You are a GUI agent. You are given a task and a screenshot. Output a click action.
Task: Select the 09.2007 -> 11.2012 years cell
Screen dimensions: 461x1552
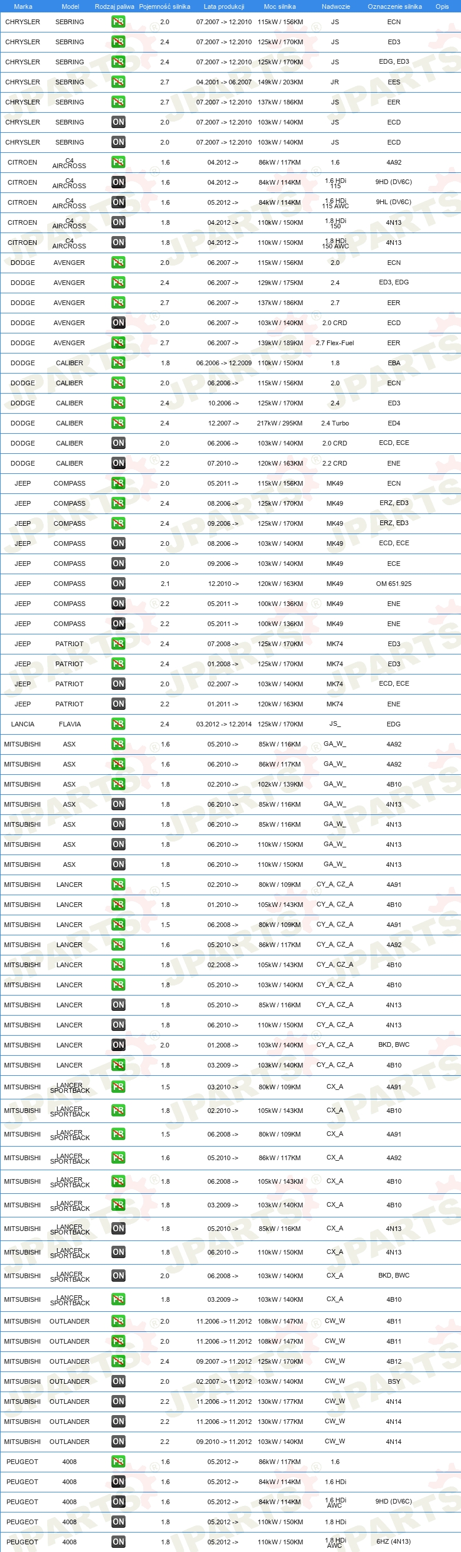pyautogui.click(x=224, y=1361)
